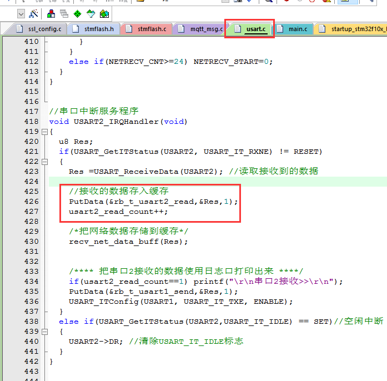Open the startup_stm32f10x tab
Viewport: 387px width, 381px height.
pyautogui.click(x=350, y=29)
